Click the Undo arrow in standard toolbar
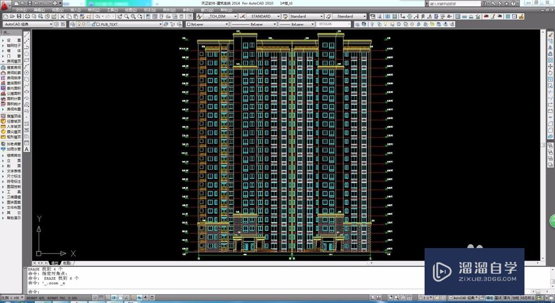Viewport: 555px width, 303px height. pos(97,16)
